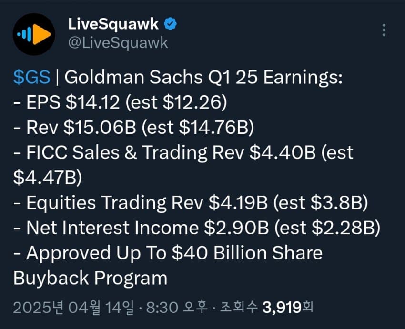Open the LiveSquawk display name link
This screenshot has width=405, height=329.
click(x=113, y=24)
